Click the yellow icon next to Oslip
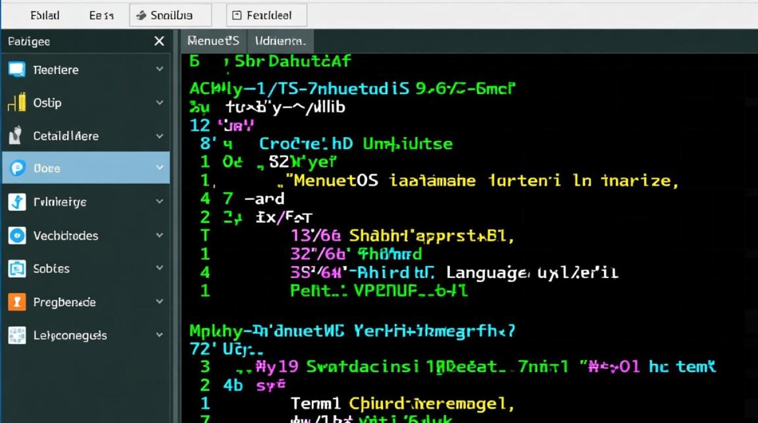 (x=16, y=103)
